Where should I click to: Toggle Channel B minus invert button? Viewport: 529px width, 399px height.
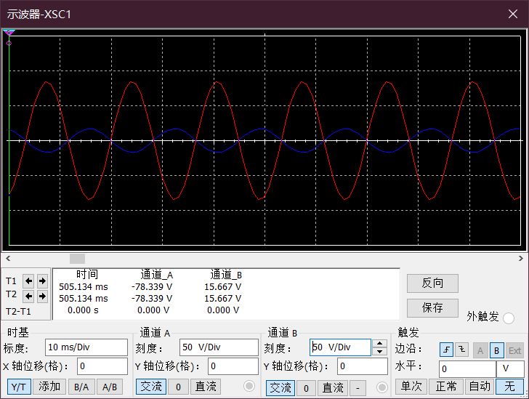click(x=358, y=388)
